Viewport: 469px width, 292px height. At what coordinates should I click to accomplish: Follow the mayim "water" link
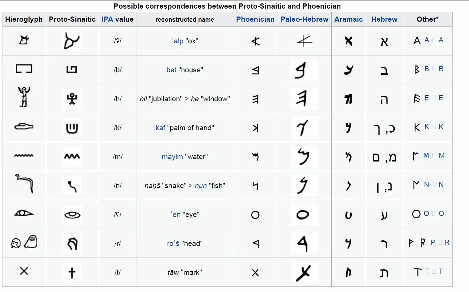[172, 157]
